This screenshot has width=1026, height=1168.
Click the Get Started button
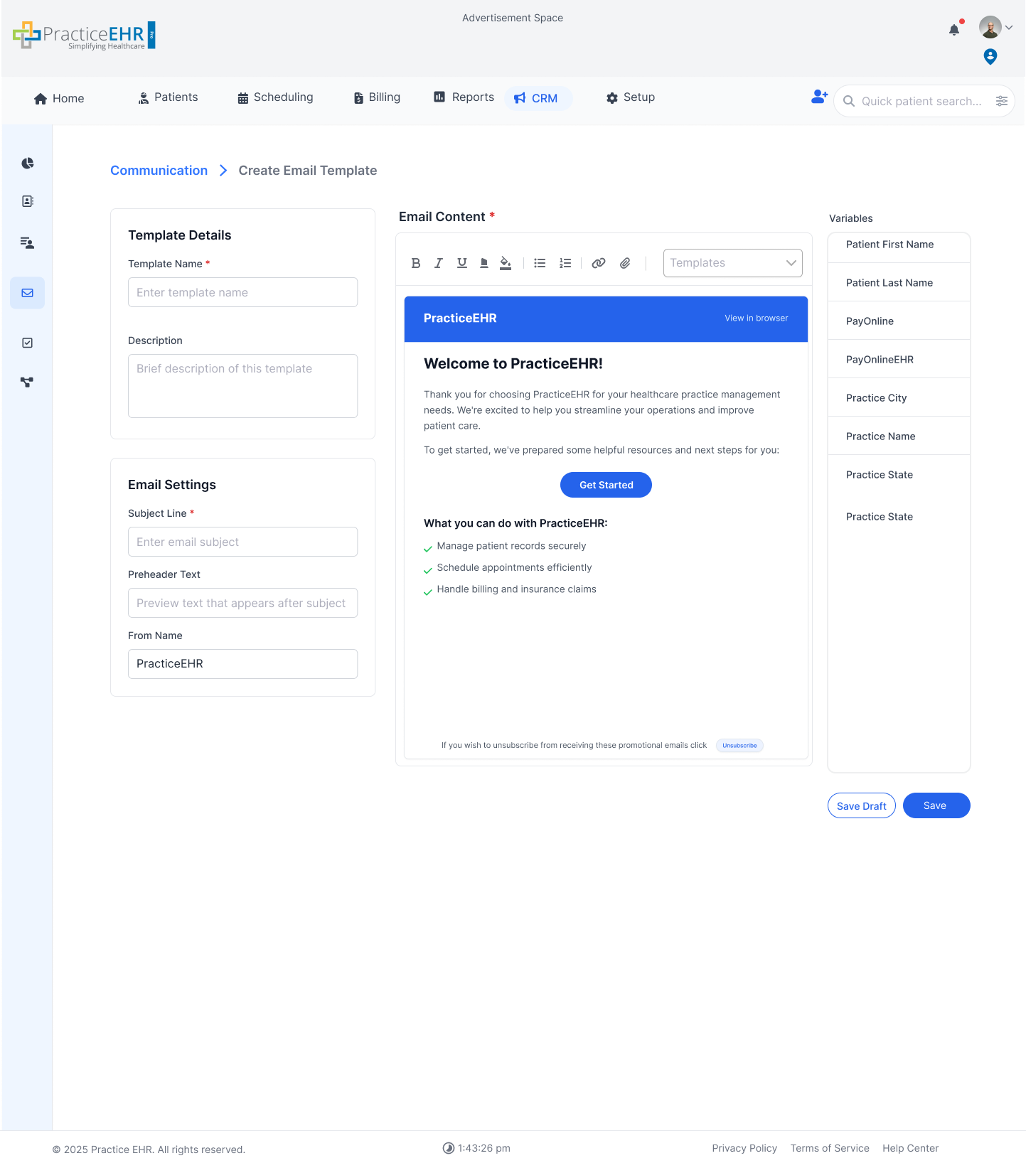point(606,485)
